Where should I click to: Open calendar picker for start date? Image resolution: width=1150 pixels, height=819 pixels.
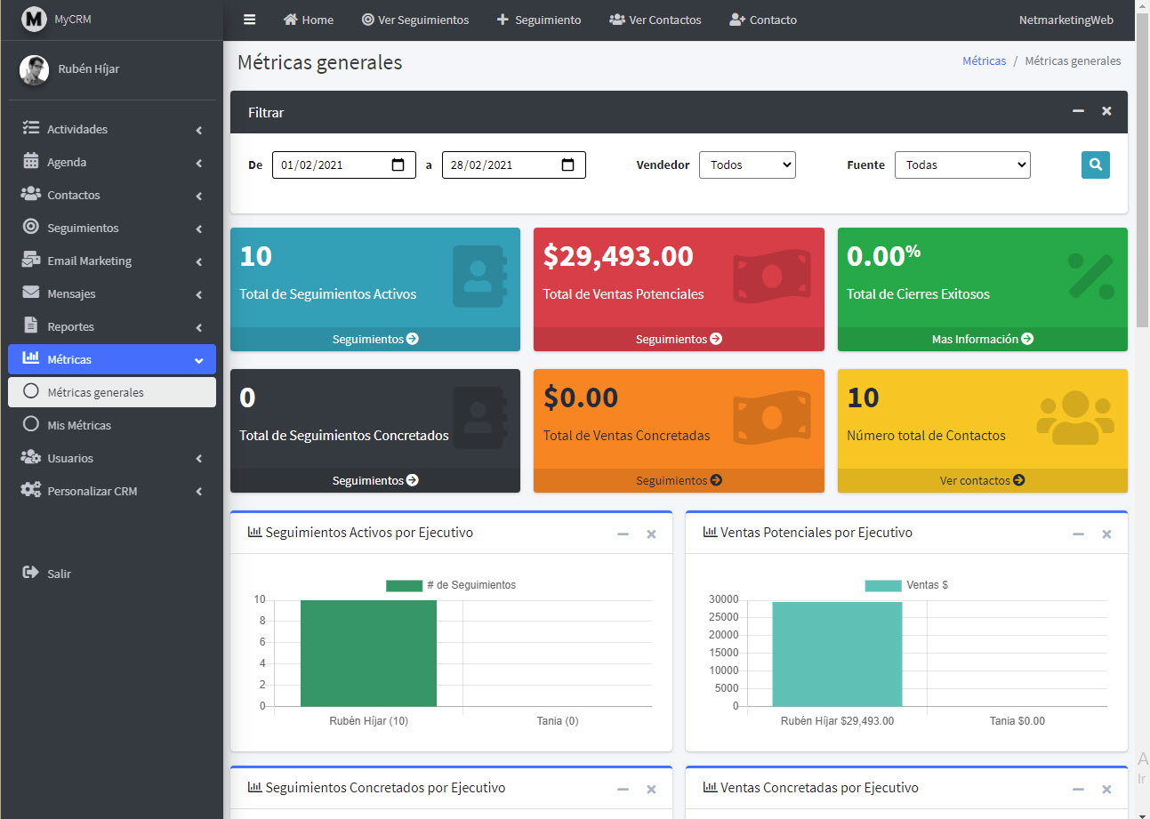tap(398, 165)
